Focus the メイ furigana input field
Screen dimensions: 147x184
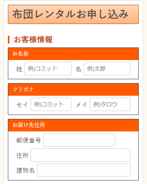click(110, 104)
